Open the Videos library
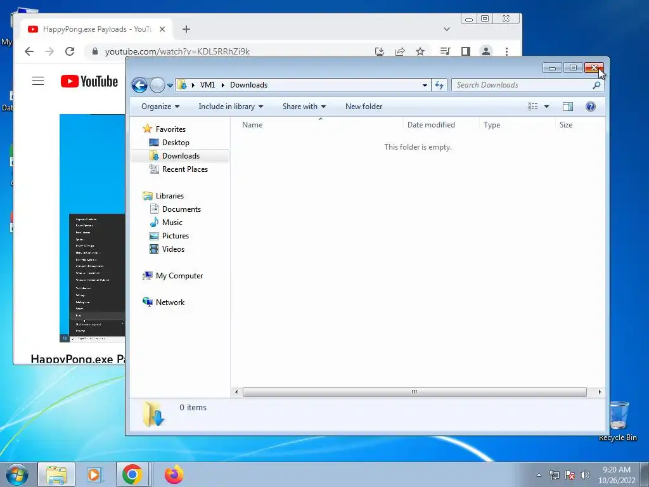 click(167, 249)
